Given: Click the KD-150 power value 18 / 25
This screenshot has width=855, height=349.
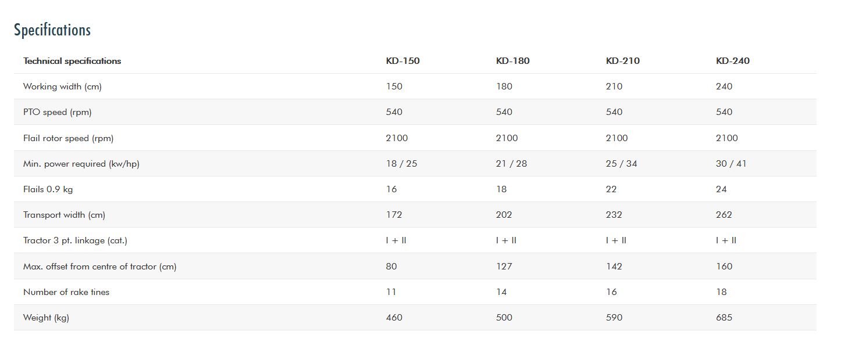Looking at the screenshot, I should 401,164.
